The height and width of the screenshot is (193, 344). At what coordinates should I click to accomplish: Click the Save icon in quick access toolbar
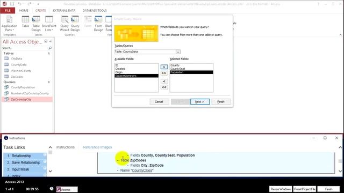tap(12, 4)
